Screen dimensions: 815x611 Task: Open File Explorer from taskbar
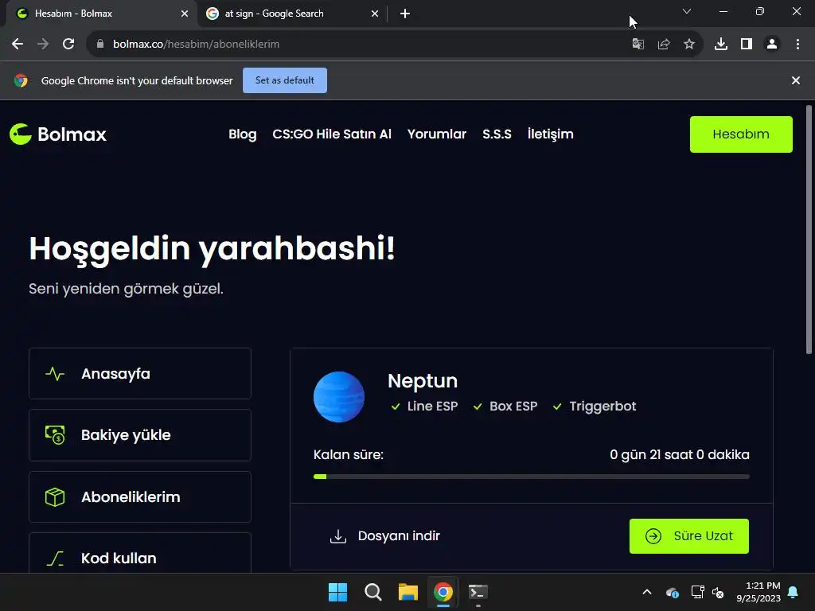[x=408, y=592]
